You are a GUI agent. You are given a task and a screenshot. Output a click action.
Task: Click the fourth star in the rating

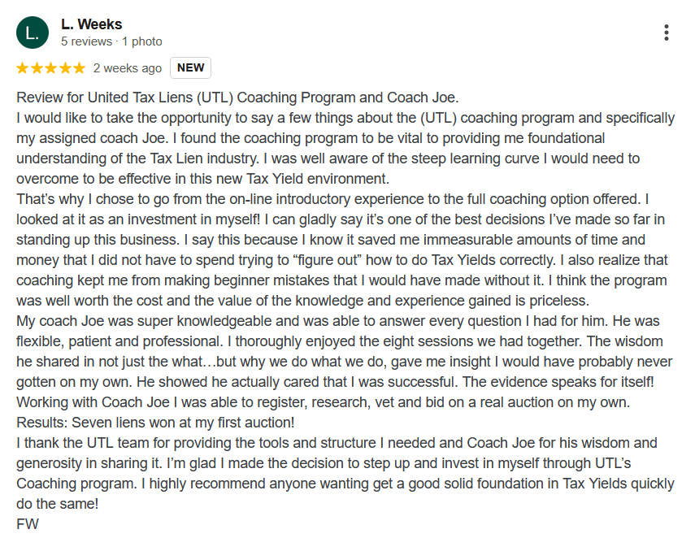click(x=64, y=68)
